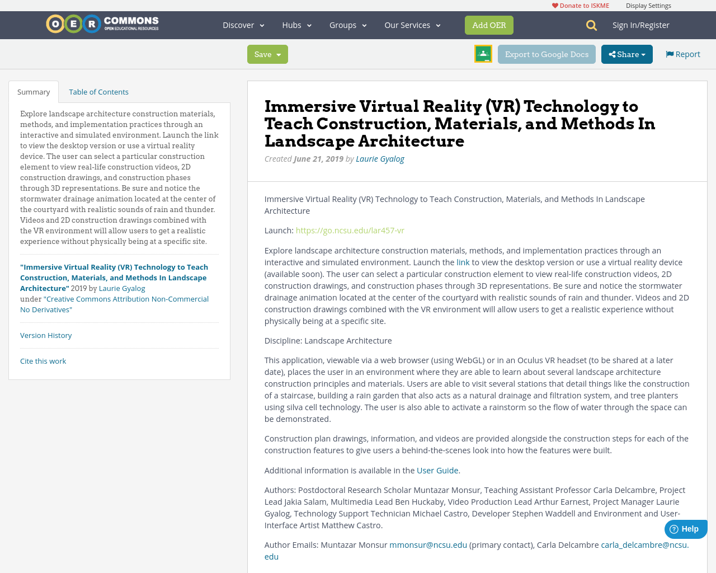This screenshot has height=573, width=716.
Task: Click the Donate to ISKME heart link
Action: pyautogui.click(x=580, y=6)
